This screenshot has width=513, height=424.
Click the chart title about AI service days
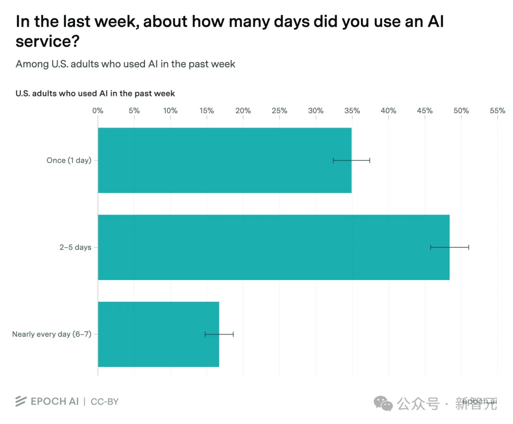(230, 31)
